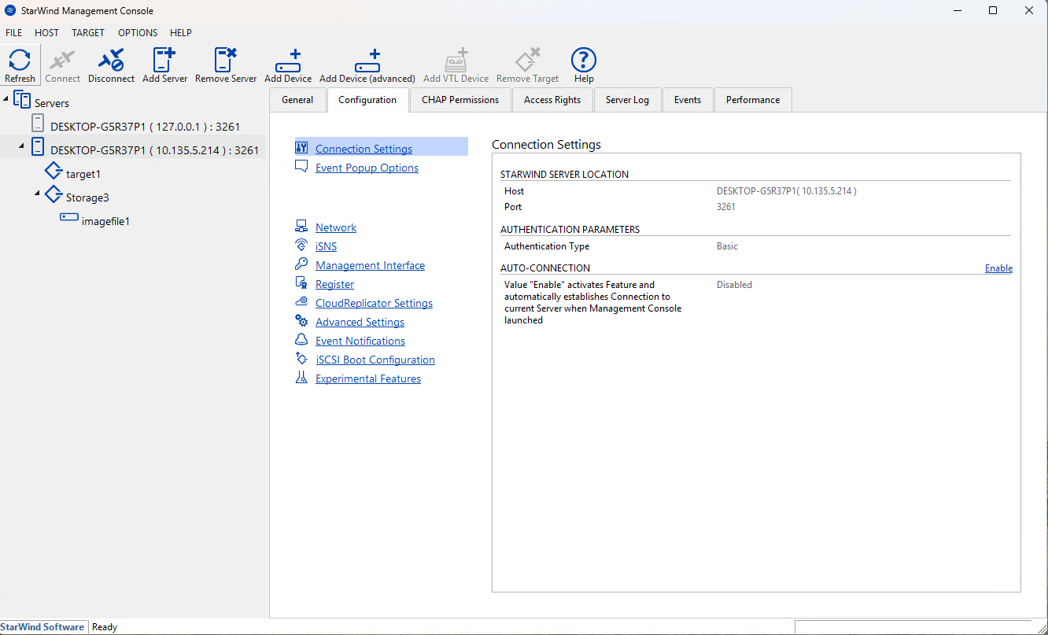Viewport: 1048px width, 635px height.
Task: Click the Enable auto-connection link
Action: click(x=998, y=268)
